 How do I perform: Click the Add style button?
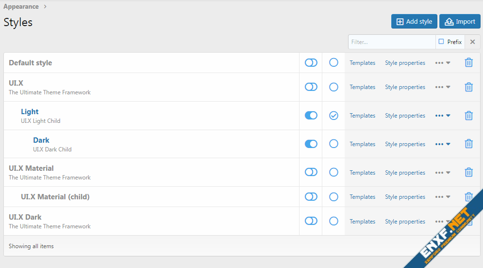pos(414,22)
